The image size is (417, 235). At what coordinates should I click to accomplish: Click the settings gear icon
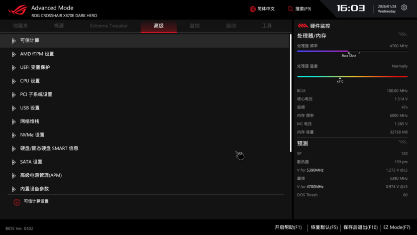coord(404,8)
